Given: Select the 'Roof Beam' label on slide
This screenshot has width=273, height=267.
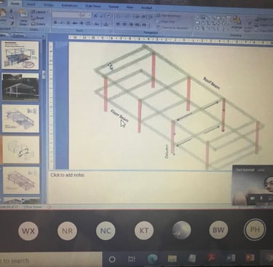Looking at the screenshot, I should [x=212, y=83].
